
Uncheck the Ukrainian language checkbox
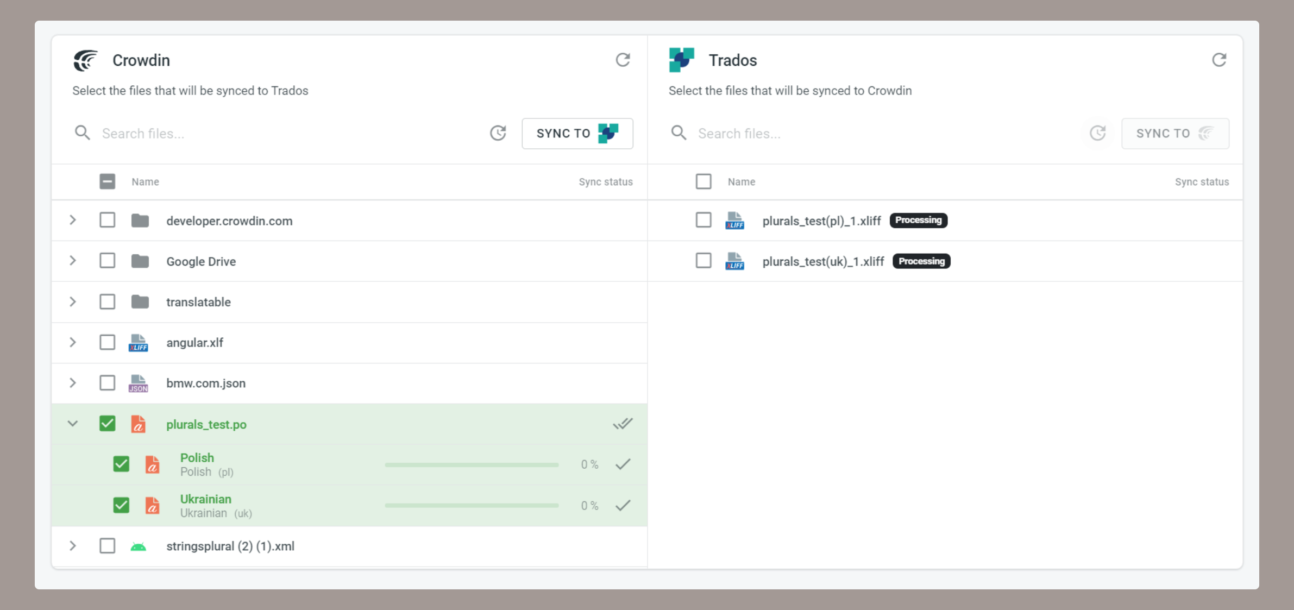pyautogui.click(x=121, y=505)
